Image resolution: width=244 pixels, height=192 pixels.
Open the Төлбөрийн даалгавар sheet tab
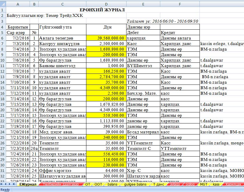pos(61,184)
